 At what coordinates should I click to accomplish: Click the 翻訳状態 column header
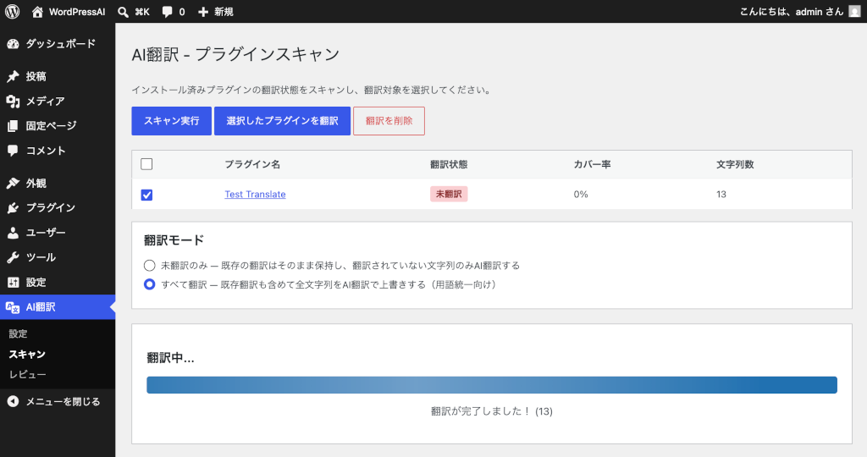(449, 164)
